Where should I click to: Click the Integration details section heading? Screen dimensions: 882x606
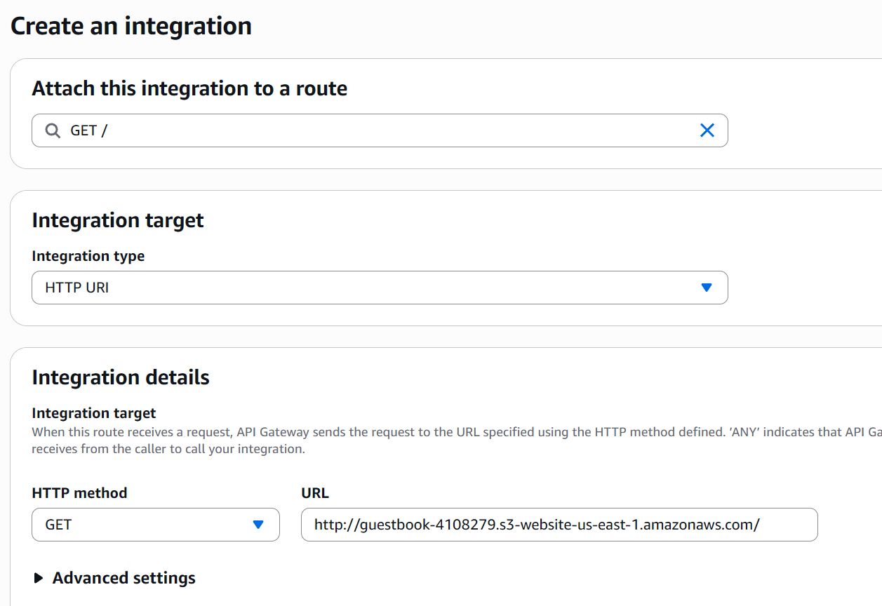tap(121, 377)
